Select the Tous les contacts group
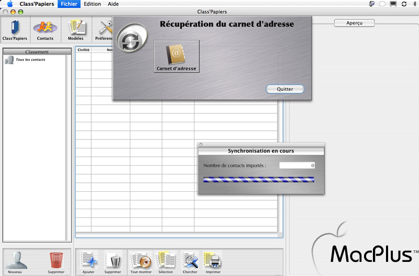This screenshot has height=276, width=419. [x=25, y=60]
